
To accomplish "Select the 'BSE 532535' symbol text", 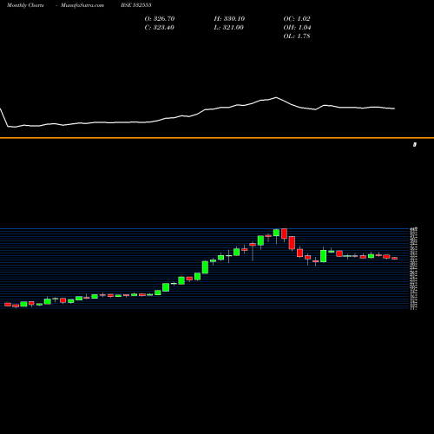I will (x=136, y=5).
